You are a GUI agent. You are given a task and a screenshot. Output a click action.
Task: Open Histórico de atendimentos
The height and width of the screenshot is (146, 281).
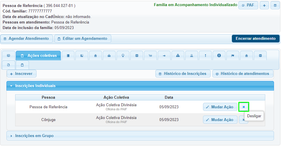tap(243, 74)
